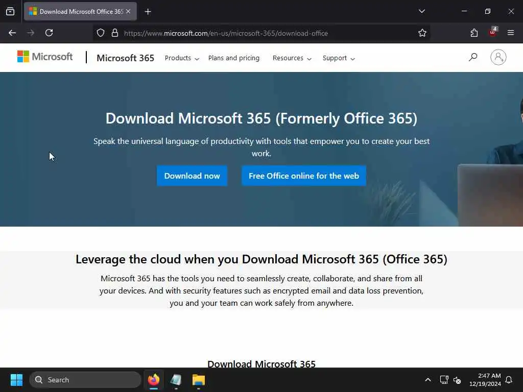Viewport: 523px width, 392px height.
Task: Click the heading Download Microsoft 365 (Formerly Office 365)
Action: point(261,118)
